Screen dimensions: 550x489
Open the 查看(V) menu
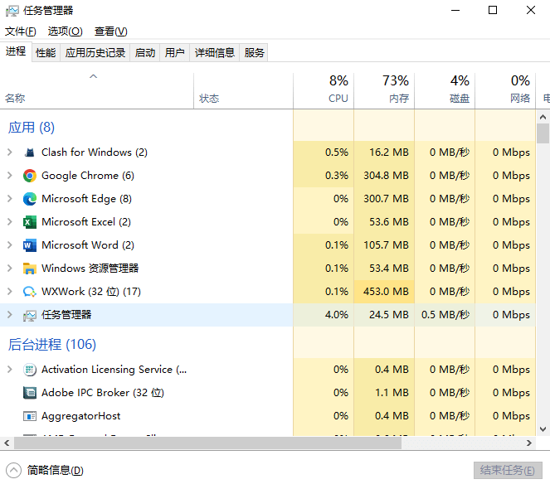click(x=110, y=31)
